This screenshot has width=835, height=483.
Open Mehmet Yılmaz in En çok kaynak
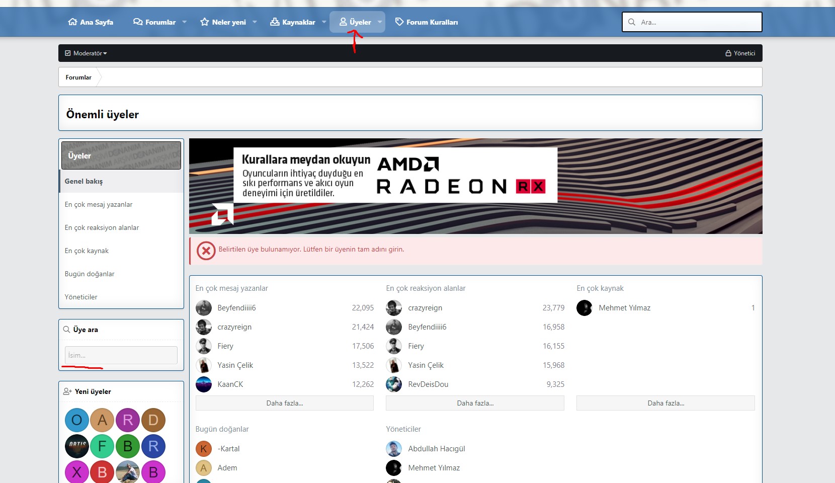[625, 308]
